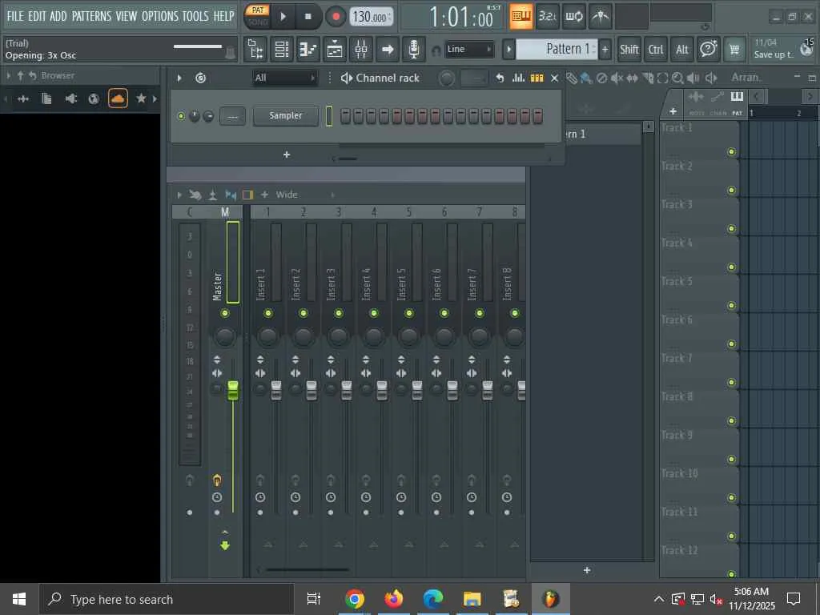Mute Insert 4 mixer track
This screenshot has height=615, width=820.
374,313
